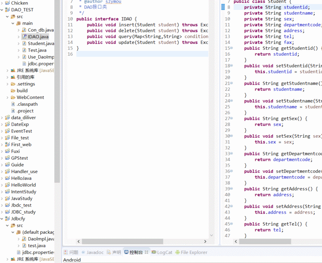Viewport: 322px width, 263px height.
Task: Expand the data_diliver project
Action: click(2, 118)
